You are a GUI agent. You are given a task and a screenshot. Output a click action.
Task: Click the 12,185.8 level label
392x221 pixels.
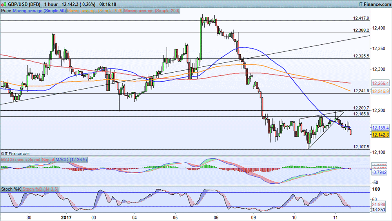point(361,114)
